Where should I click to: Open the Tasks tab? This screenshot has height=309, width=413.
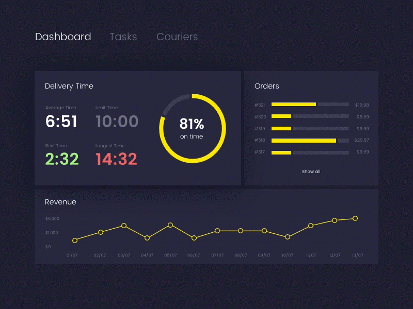click(x=123, y=37)
